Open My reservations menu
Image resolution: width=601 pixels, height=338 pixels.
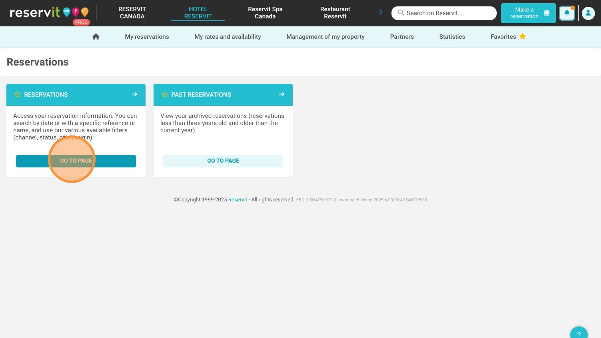(147, 37)
